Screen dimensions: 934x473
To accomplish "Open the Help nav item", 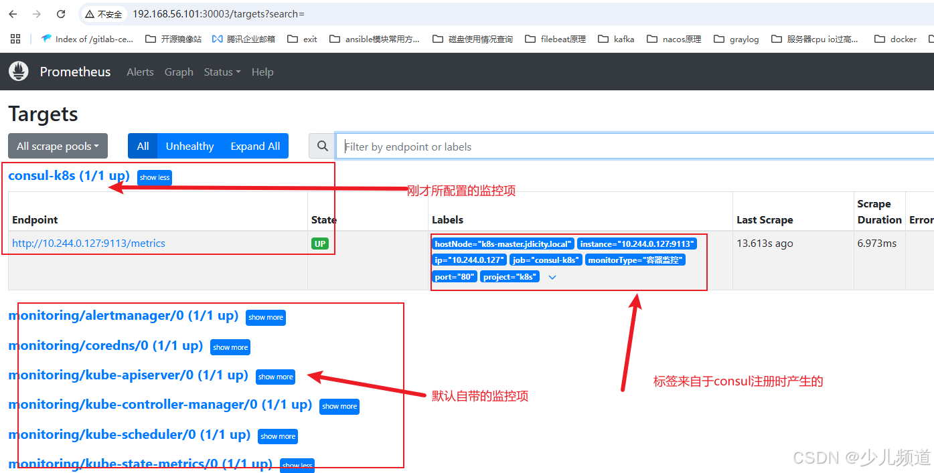I will coord(262,72).
